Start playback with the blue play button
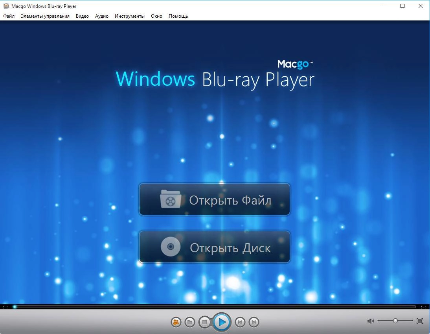The image size is (430, 334). point(222,322)
